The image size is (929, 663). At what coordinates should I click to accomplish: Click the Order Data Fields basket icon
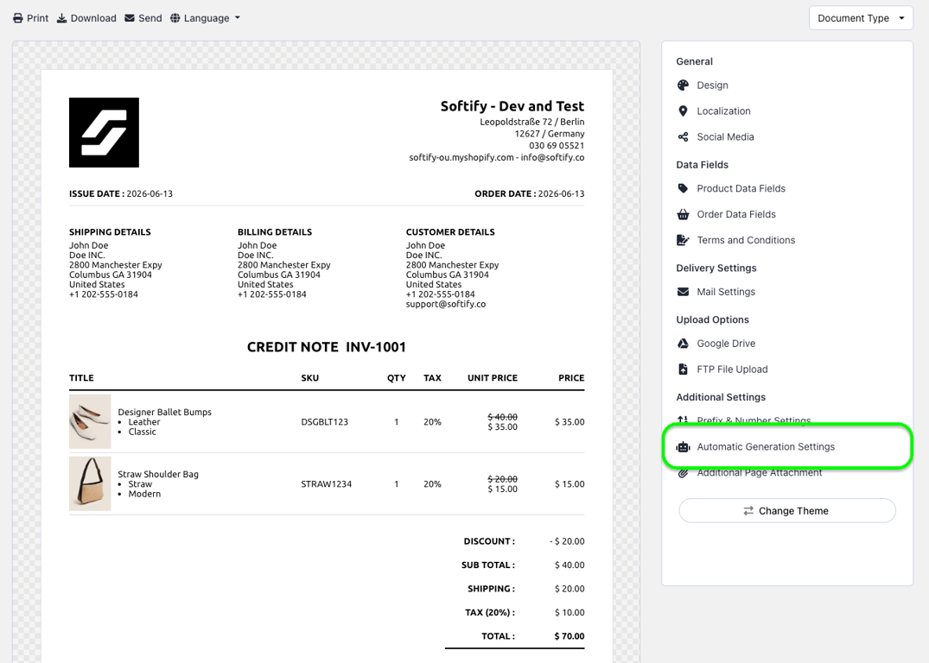tap(683, 214)
